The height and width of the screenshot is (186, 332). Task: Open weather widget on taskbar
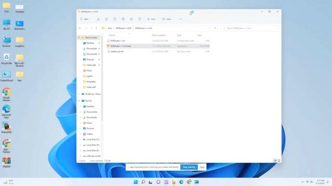coord(8,182)
